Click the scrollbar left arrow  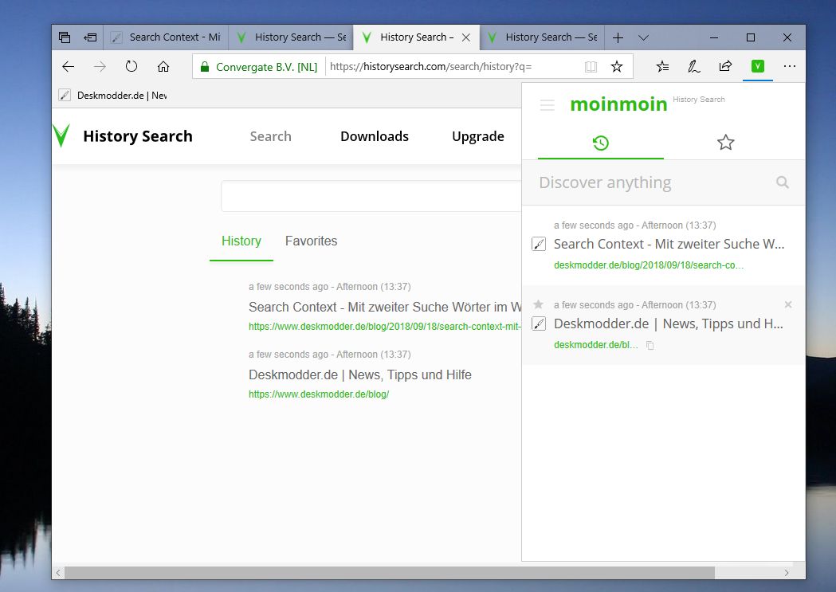click(x=58, y=573)
